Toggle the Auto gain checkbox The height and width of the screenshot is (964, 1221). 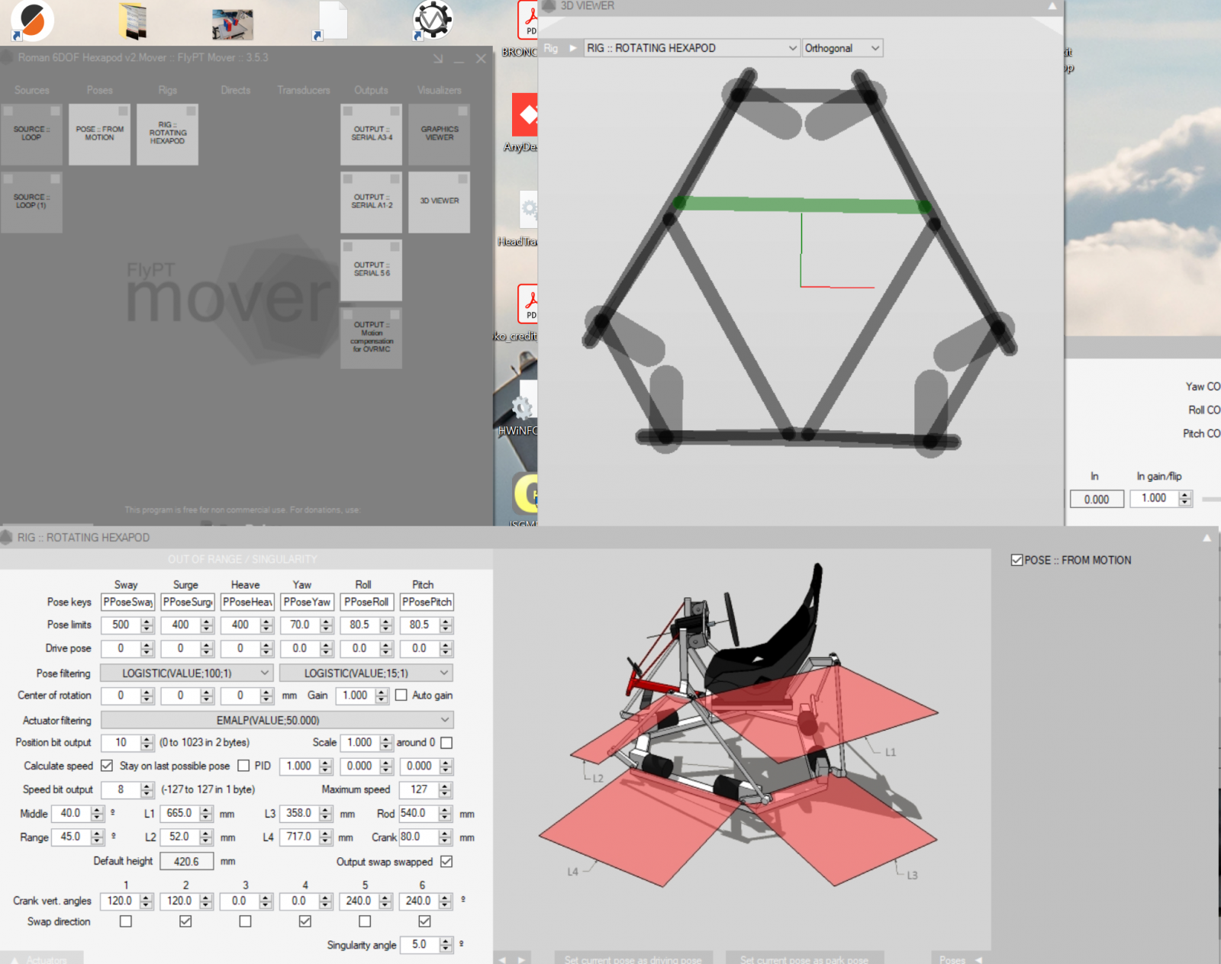click(x=401, y=695)
